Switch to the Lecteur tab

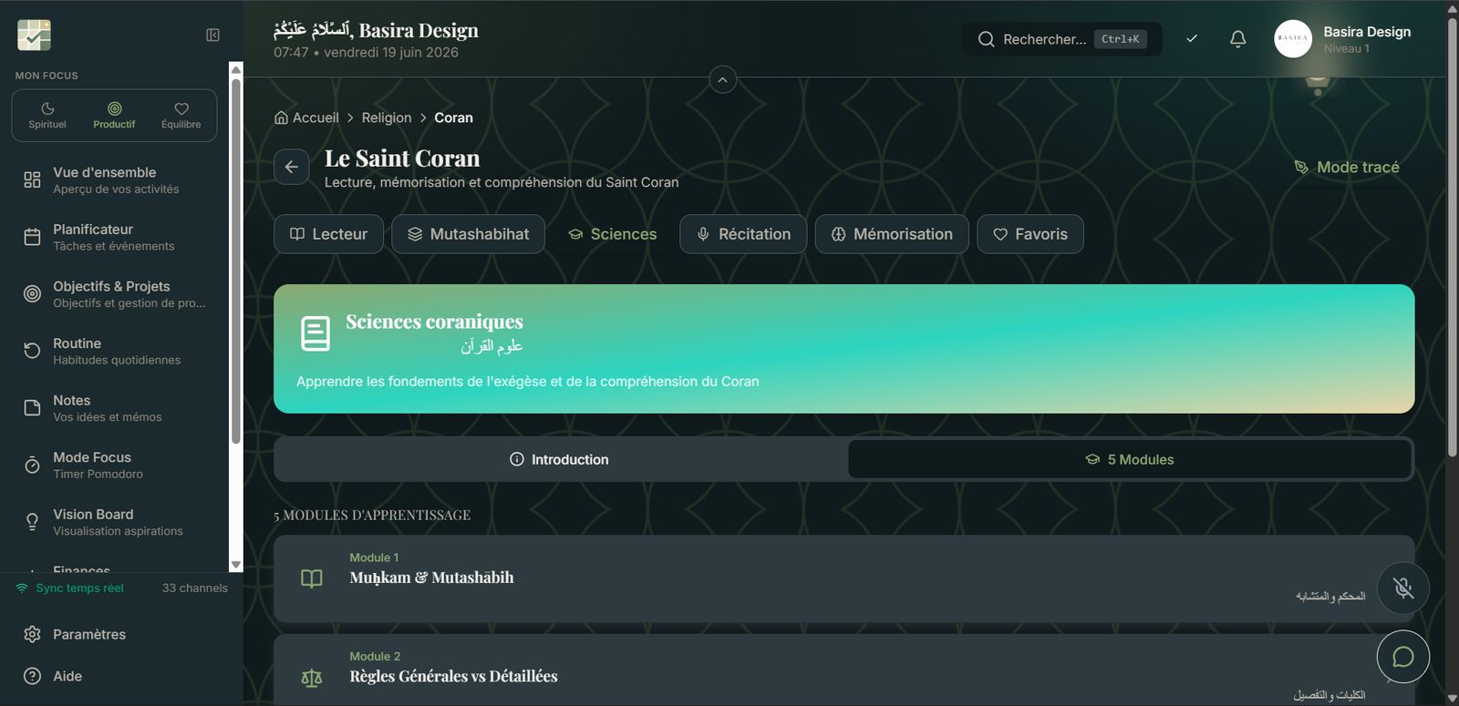(x=328, y=234)
